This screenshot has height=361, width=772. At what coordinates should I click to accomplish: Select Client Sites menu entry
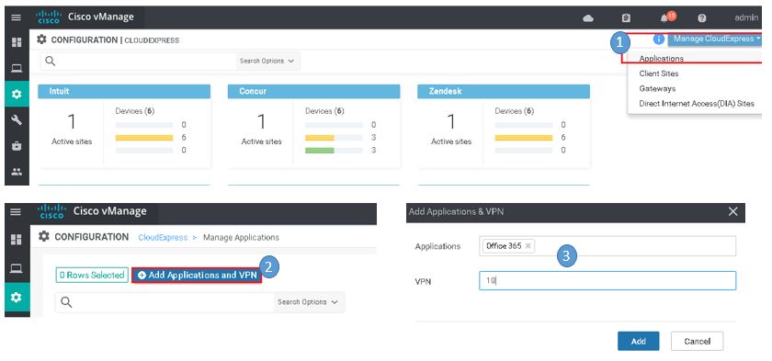pyautogui.click(x=658, y=73)
